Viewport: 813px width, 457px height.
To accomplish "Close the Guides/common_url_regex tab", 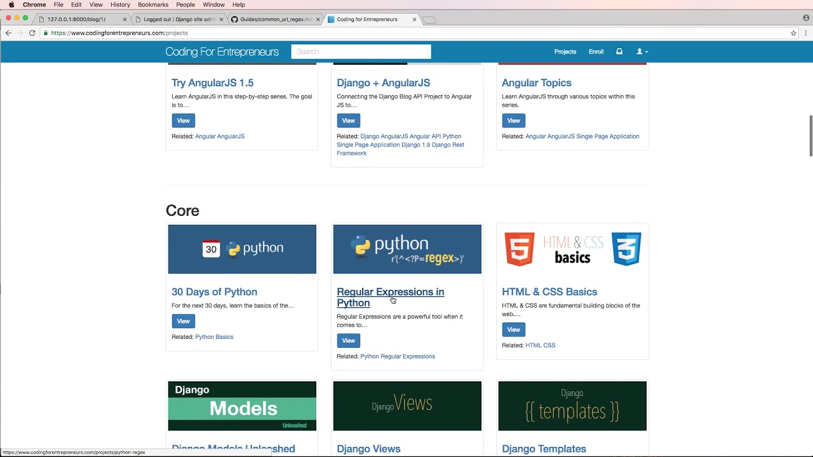I will tap(318, 20).
